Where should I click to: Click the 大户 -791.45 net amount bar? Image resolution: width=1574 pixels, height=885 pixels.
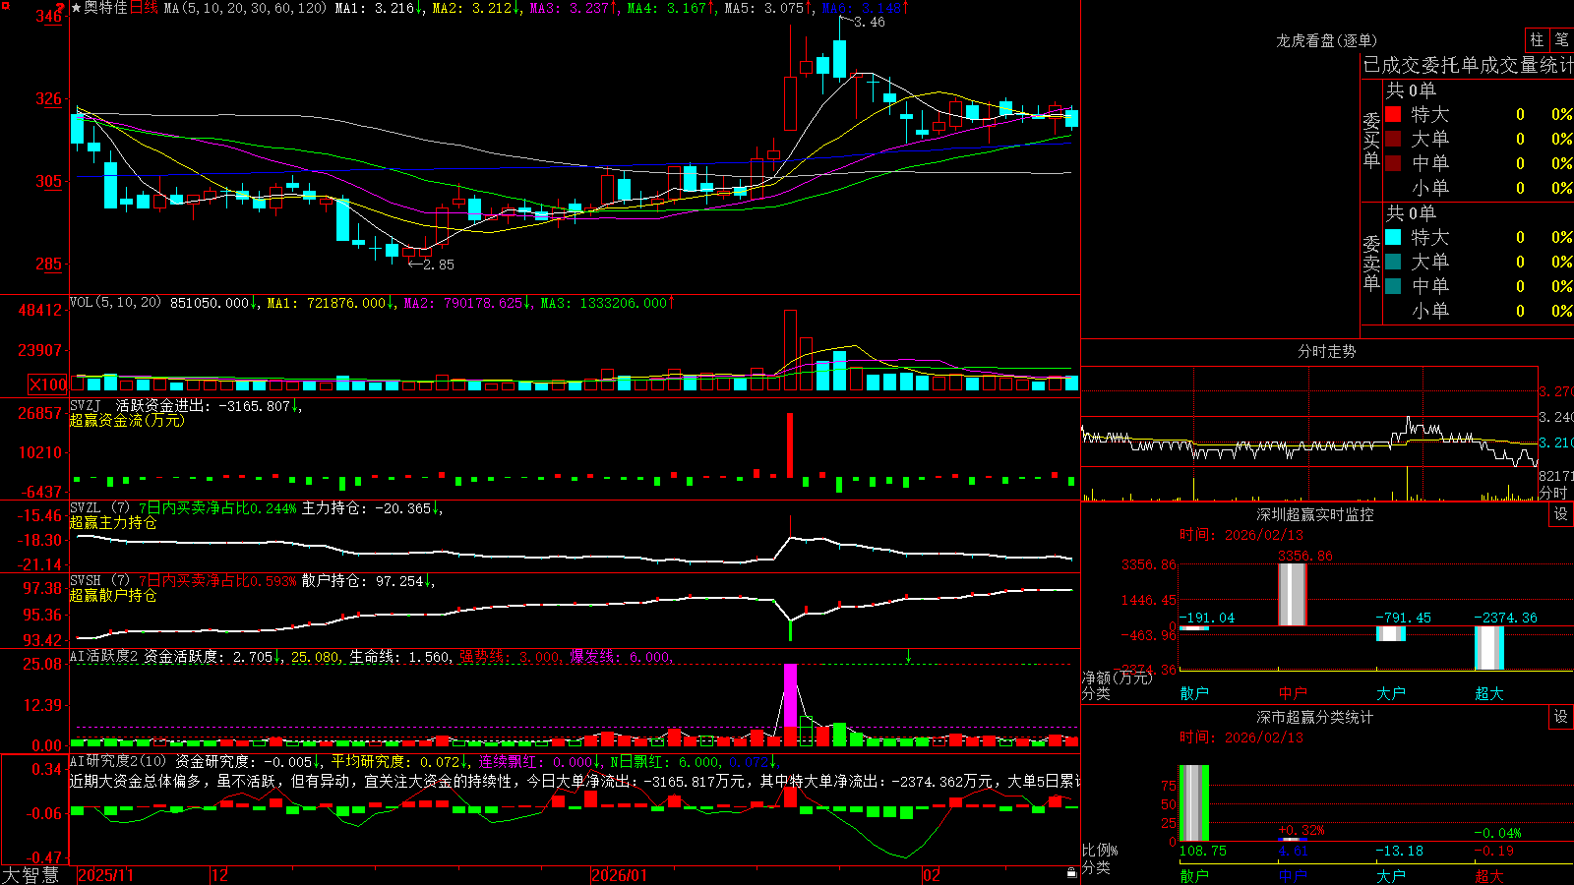(x=1391, y=633)
